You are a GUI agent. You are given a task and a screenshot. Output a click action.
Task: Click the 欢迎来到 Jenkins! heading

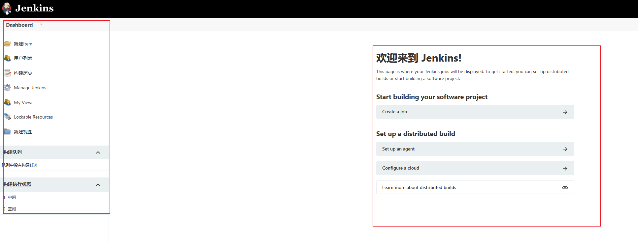(419, 58)
